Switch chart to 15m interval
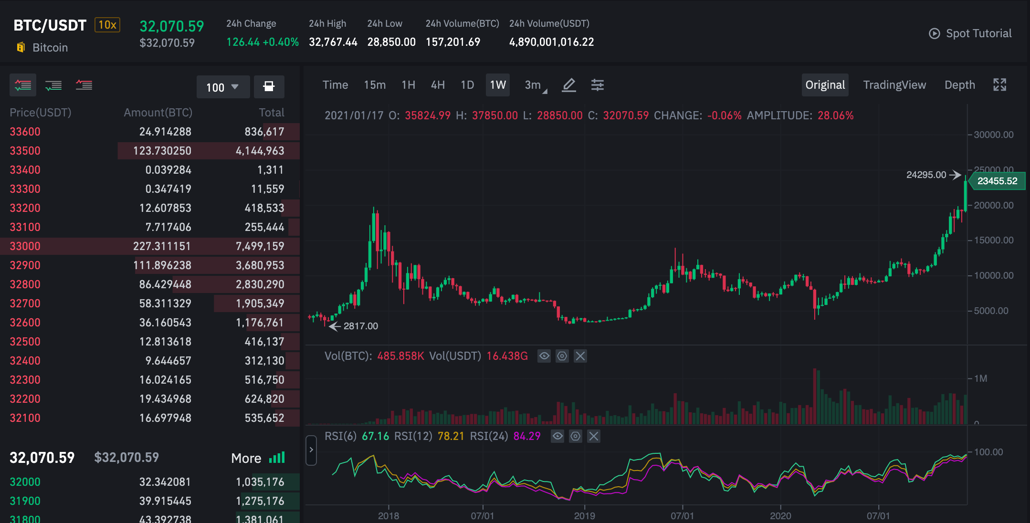 pos(375,85)
